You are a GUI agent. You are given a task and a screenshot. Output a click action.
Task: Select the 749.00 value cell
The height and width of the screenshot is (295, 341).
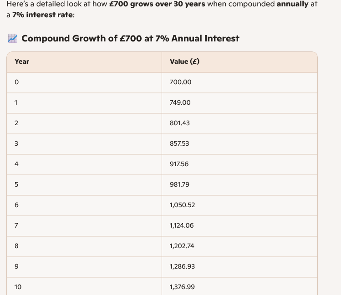click(180, 103)
